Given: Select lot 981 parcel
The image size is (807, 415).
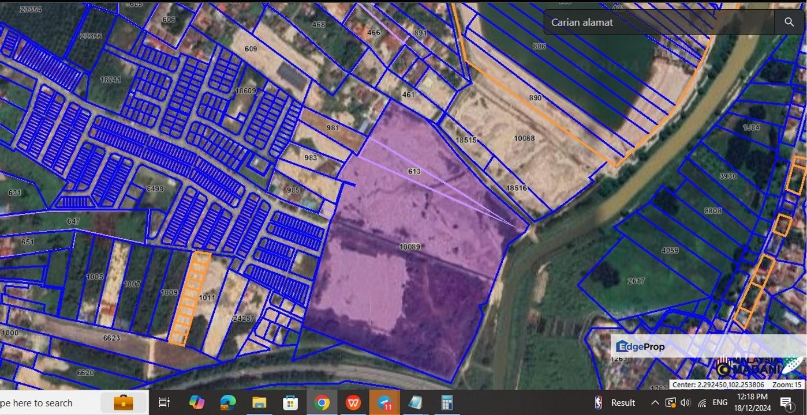Looking at the screenshot, I should [x=332, y=128].
